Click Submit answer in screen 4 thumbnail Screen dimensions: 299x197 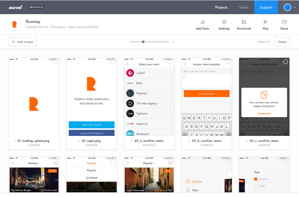(206, 93)
